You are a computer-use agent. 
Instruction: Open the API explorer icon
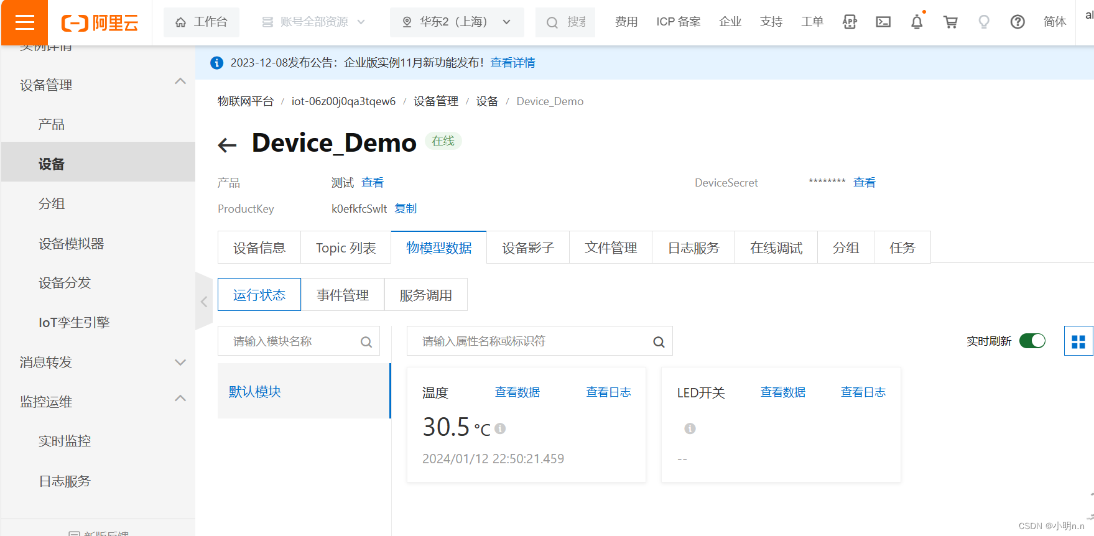(850, 22)
